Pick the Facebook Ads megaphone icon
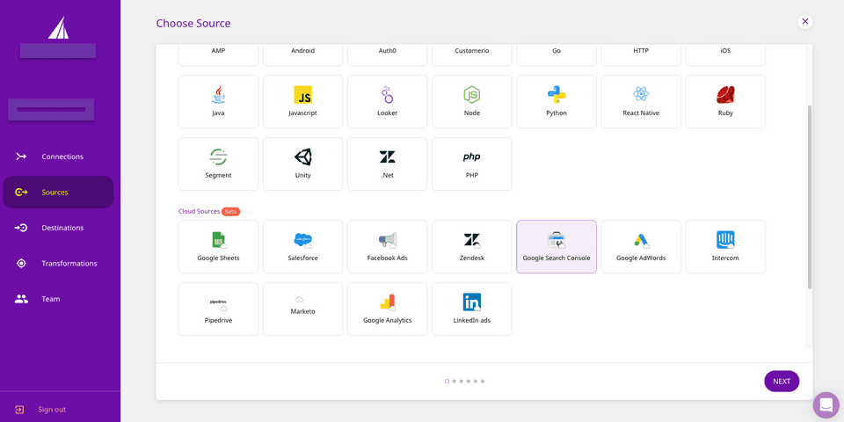Image resolution: width=844 pixels, height=422 pixels. tap(388, 240)
